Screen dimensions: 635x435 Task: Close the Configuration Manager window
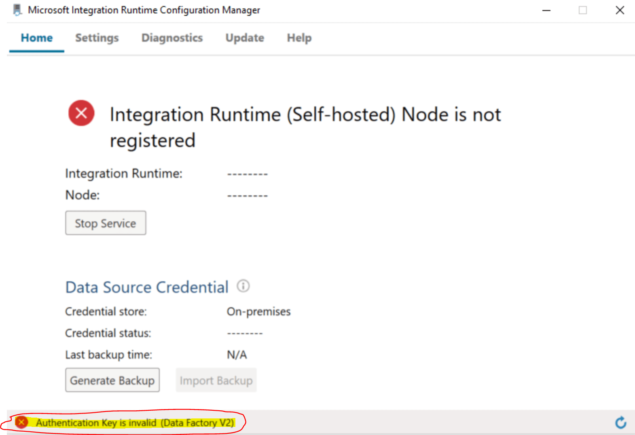coord(620,10)
